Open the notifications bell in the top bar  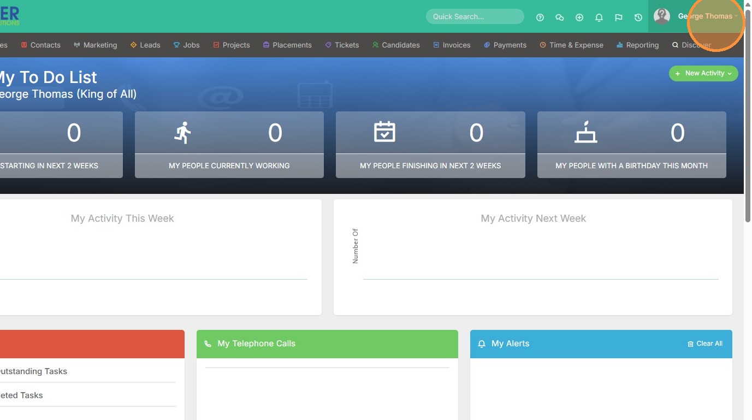pyautogui.click(x=599, y=17)
